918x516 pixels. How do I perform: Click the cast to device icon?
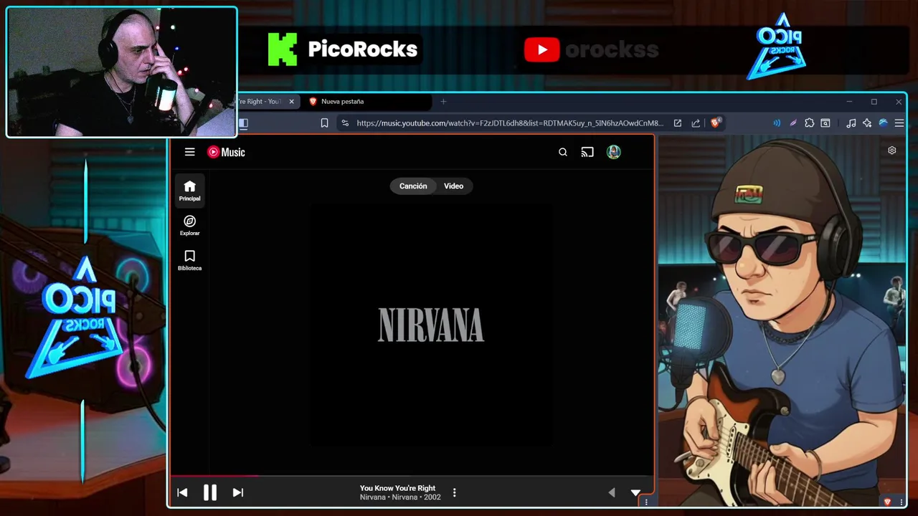click(x=587, y=152)
